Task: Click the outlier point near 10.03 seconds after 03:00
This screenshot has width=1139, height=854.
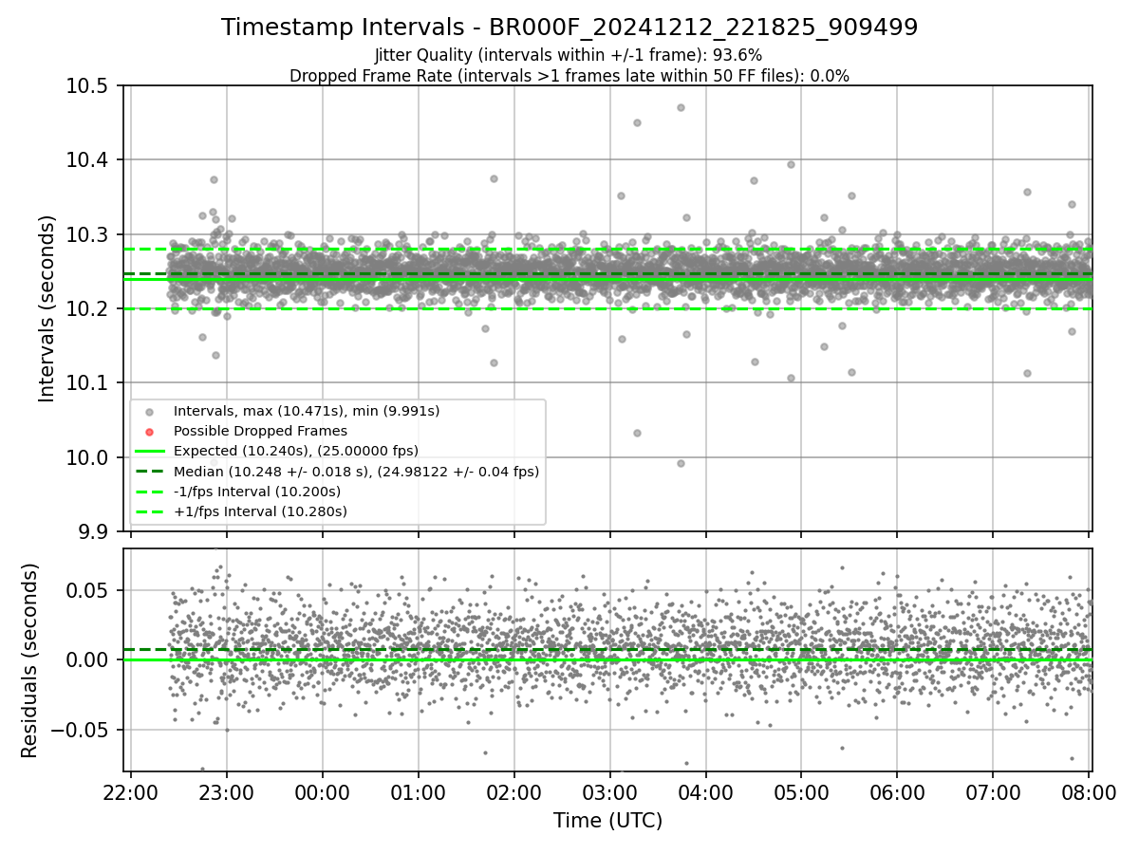Action: point(637,433)
